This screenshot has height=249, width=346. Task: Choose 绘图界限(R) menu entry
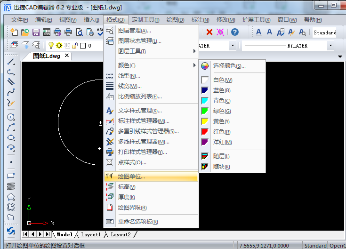[x=151, y=208]
